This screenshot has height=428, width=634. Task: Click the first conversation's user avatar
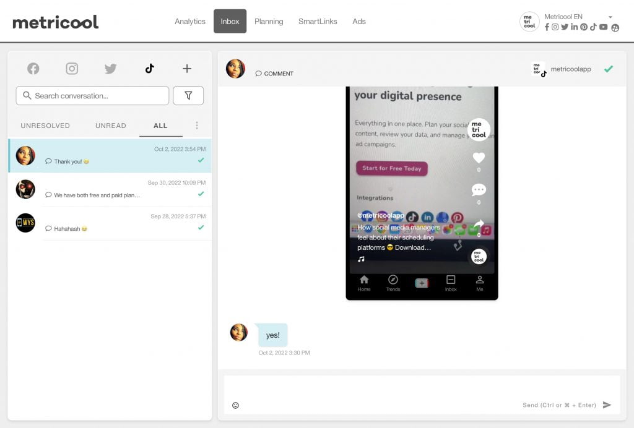pyautogui.click(x=25, y=156)
